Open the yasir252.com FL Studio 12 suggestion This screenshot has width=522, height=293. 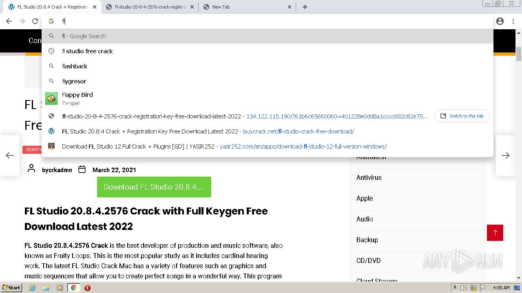click(268, 146)
